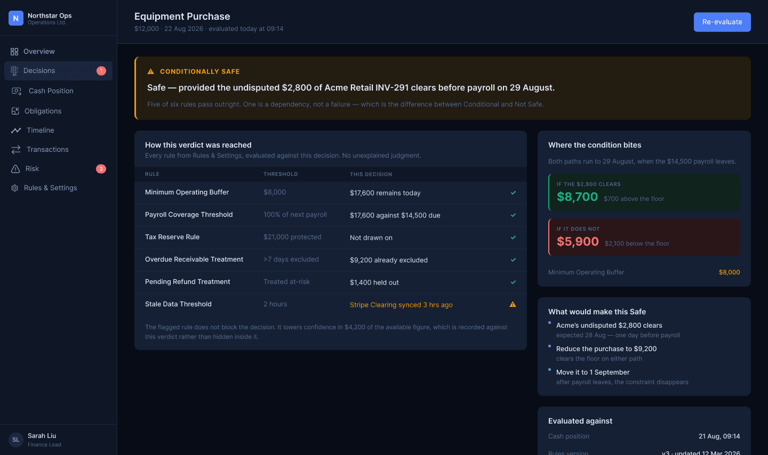768x455 pixels.
Task: Click the '$17,600 remains today' value
Action: click(x=385, y=193)
